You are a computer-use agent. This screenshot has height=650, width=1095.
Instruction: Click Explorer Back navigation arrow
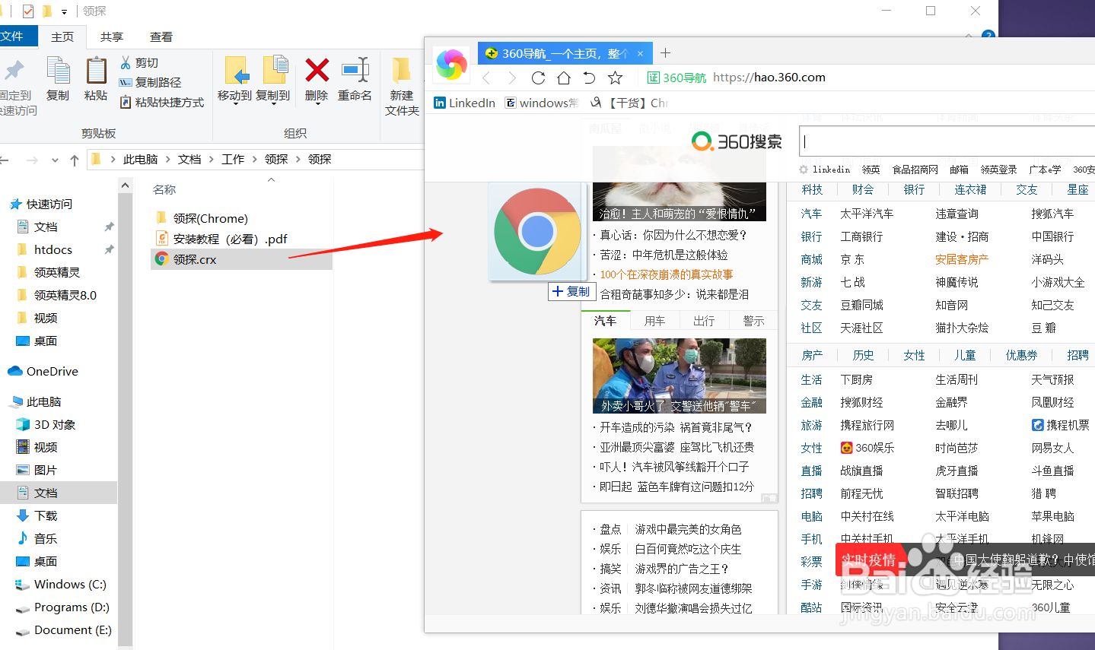[5, 160]
